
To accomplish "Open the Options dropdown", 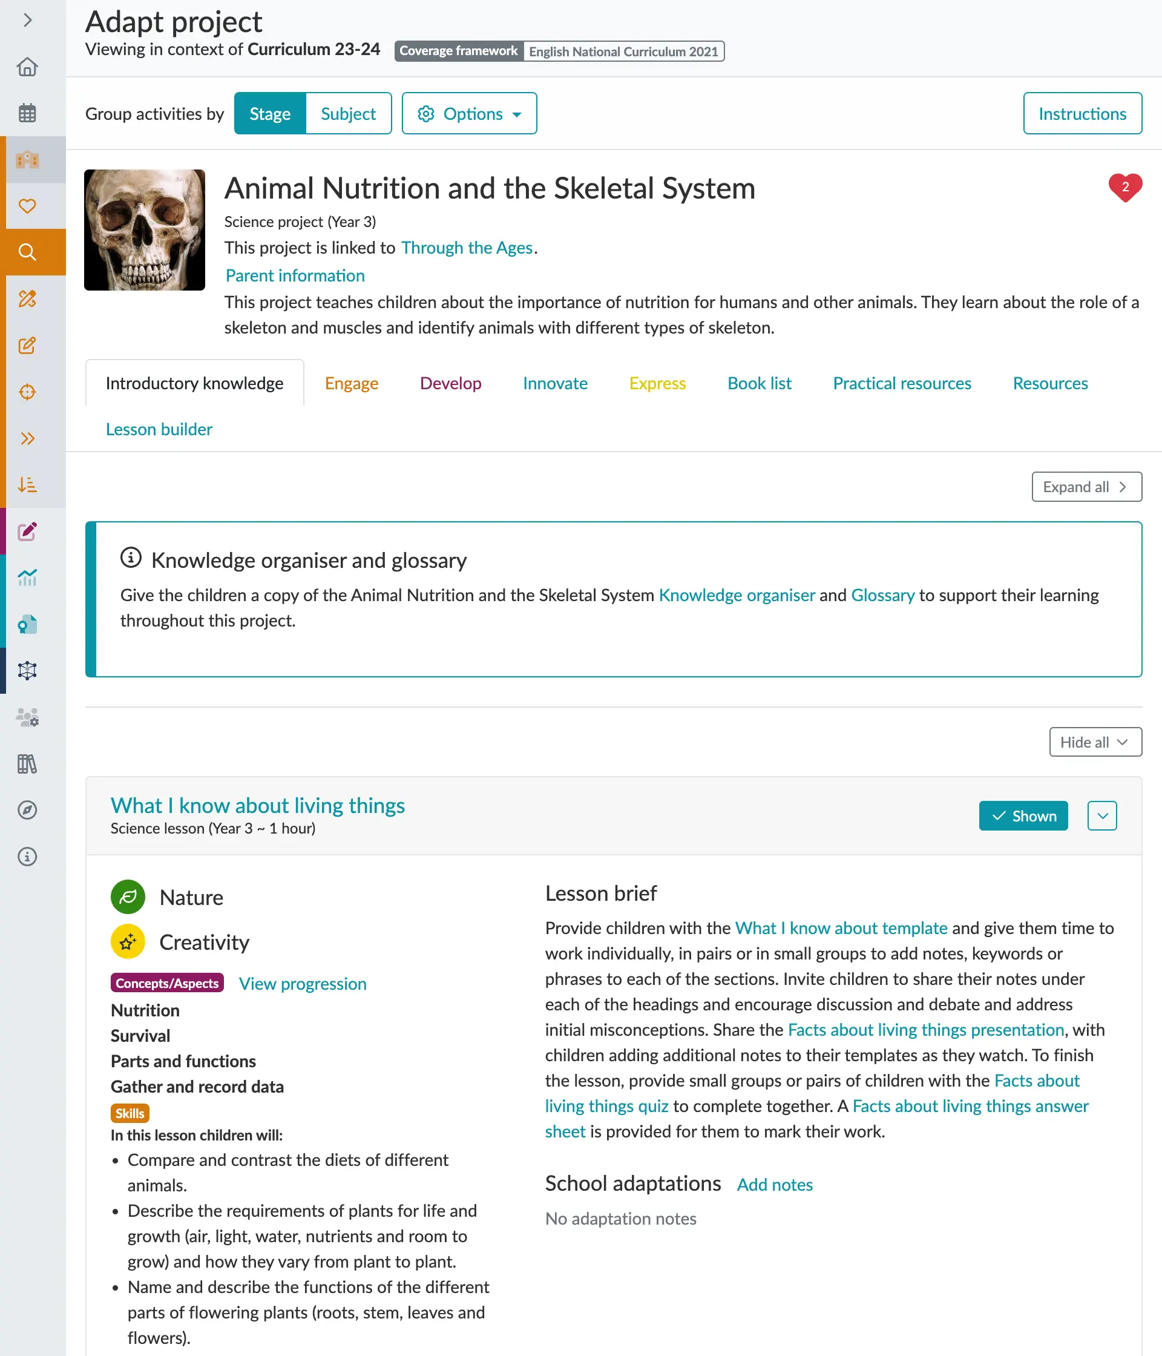I will pyautogui.click(x=469, y=114).
